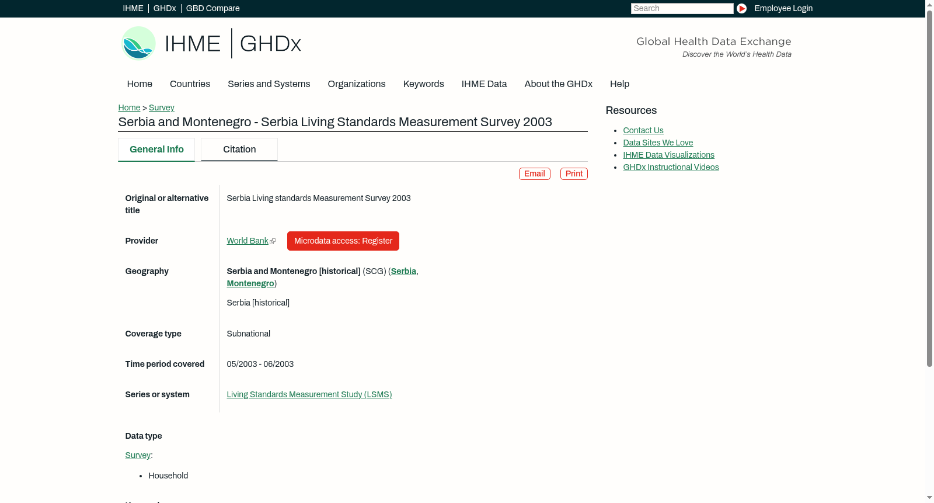Click Microdata access: Register button

343,241
